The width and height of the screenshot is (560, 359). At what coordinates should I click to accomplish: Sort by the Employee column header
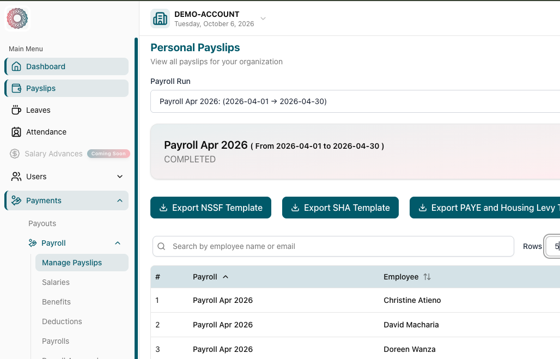[x=401, y=277]
